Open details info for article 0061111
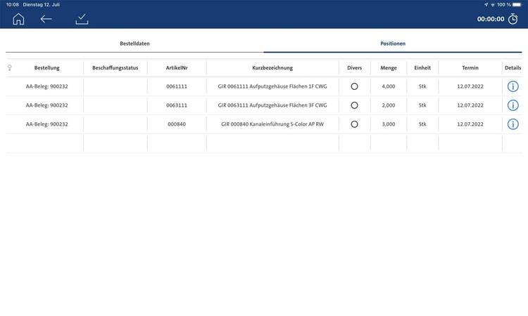Image resolution: width=528 pixels, height=316 pixels. 513,86
